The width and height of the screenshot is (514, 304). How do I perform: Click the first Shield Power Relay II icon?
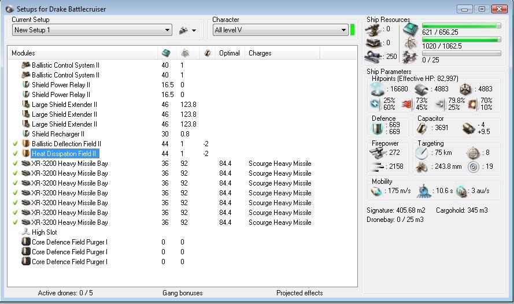click(25, 85)
